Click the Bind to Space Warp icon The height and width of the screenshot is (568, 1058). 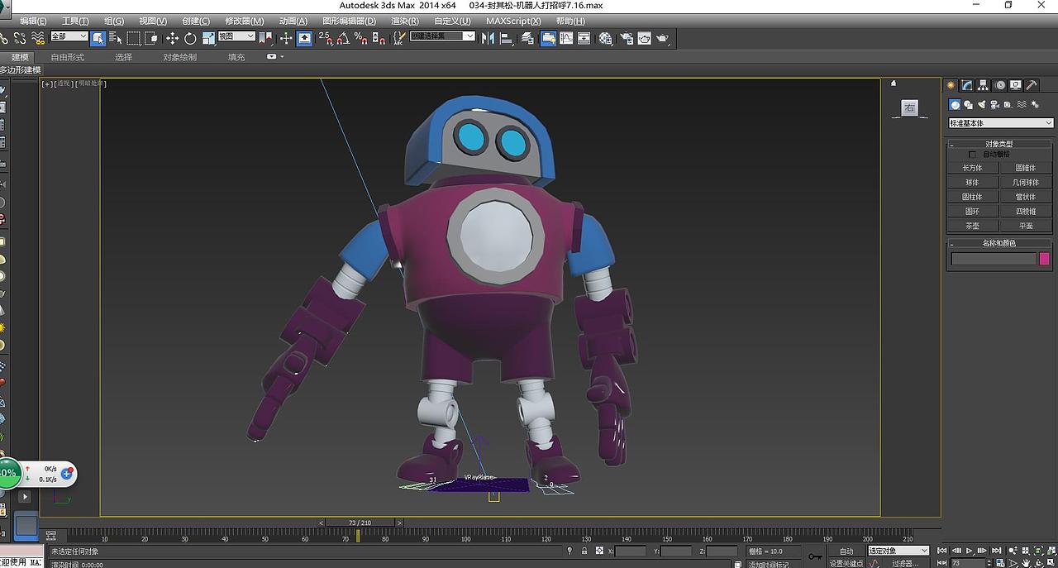[x=36, y=38]
